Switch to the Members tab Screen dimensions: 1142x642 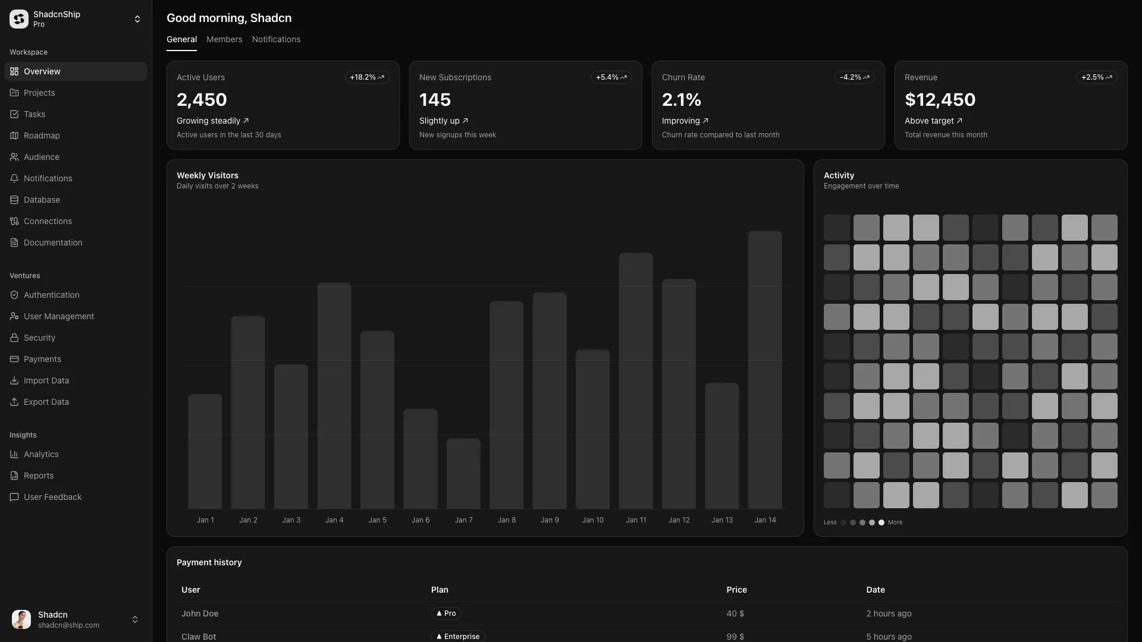pos(224,39)
